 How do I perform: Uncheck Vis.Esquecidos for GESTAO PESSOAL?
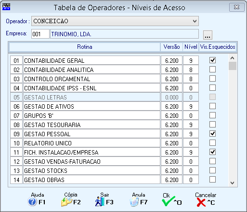pyautogui.click(x=212, y=134)
